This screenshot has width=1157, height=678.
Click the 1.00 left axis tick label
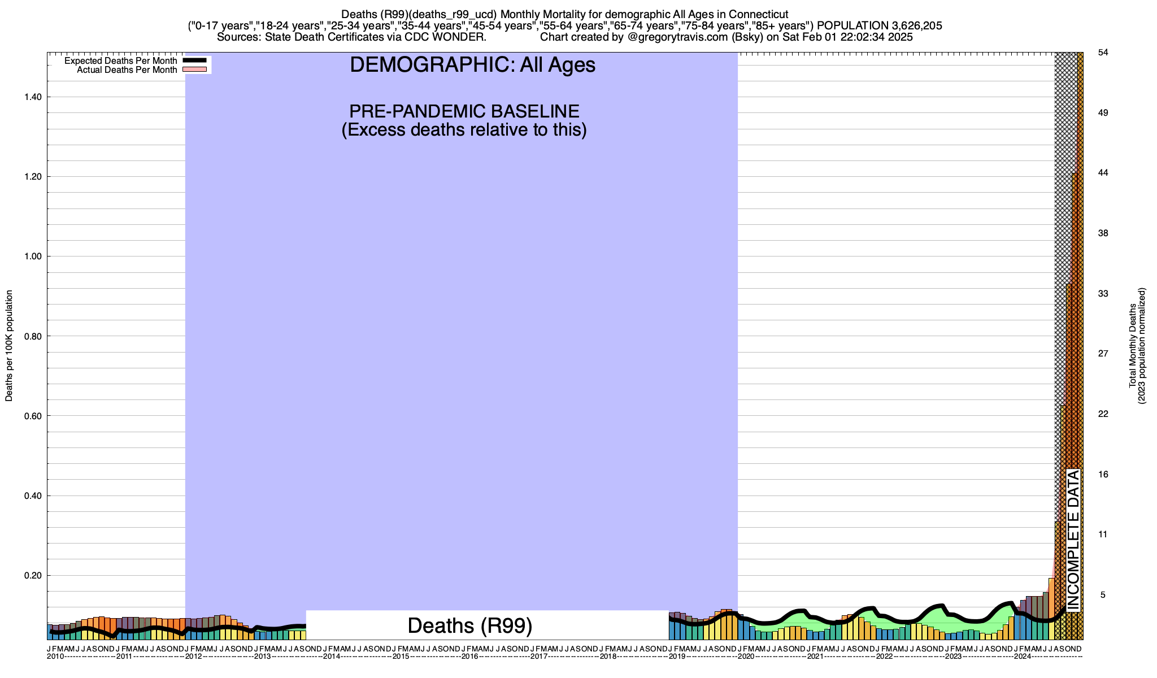[33, 257]
